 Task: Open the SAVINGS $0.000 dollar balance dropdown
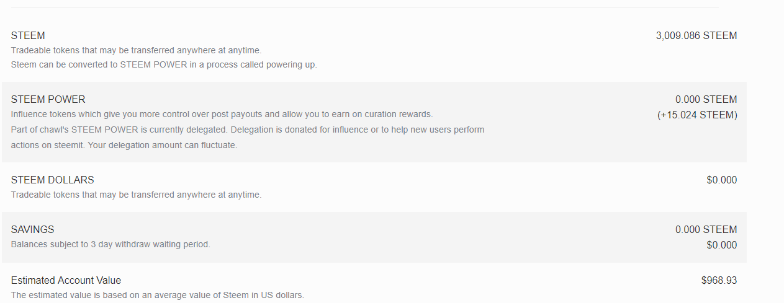[x=721, y=245]
